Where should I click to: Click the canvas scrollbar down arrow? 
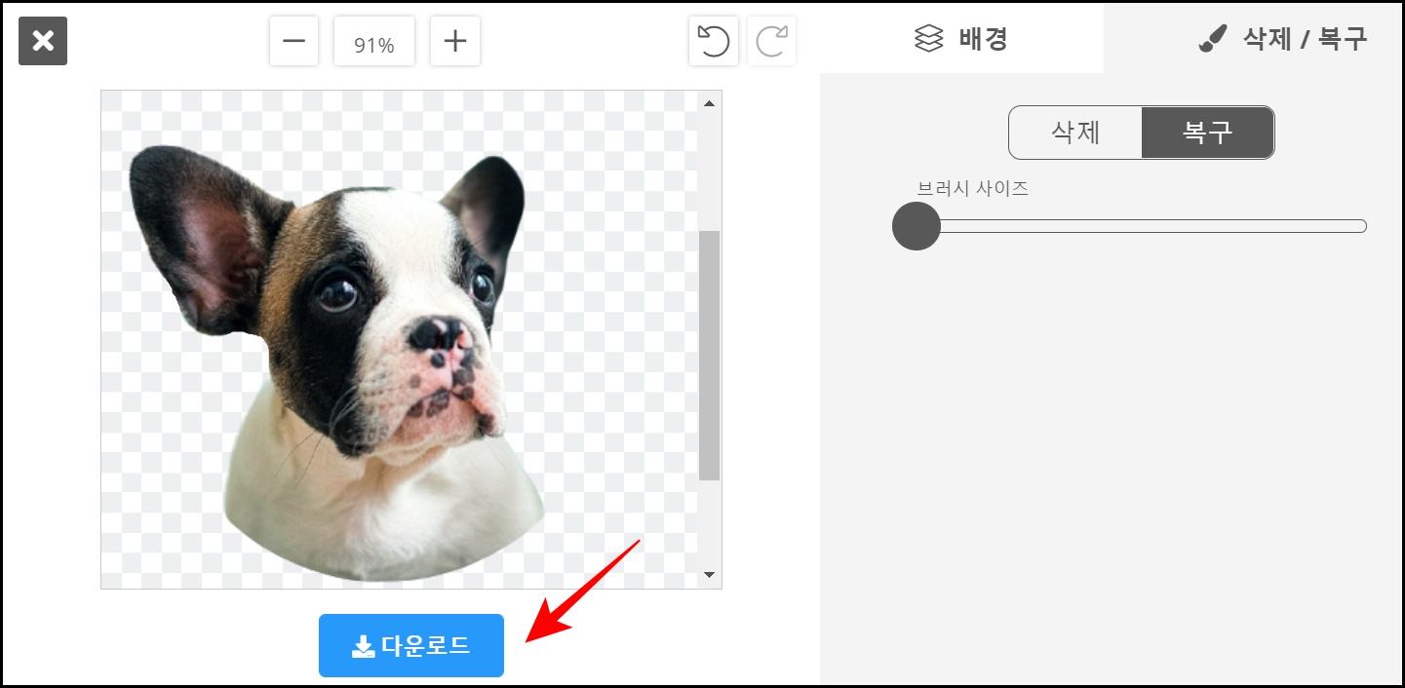pyautogui.click(x=710, y=576)
